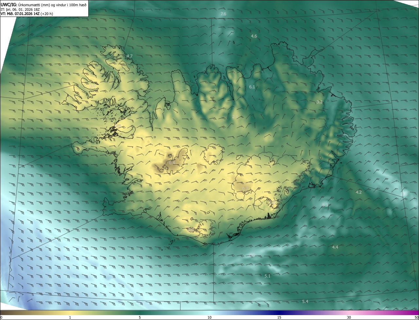Click the 30 tick on the color scale

pyautogui.click(x=349, y=317)
